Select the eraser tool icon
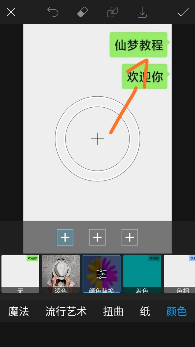Viewport: 195px width, 347px height. [83, 12]
